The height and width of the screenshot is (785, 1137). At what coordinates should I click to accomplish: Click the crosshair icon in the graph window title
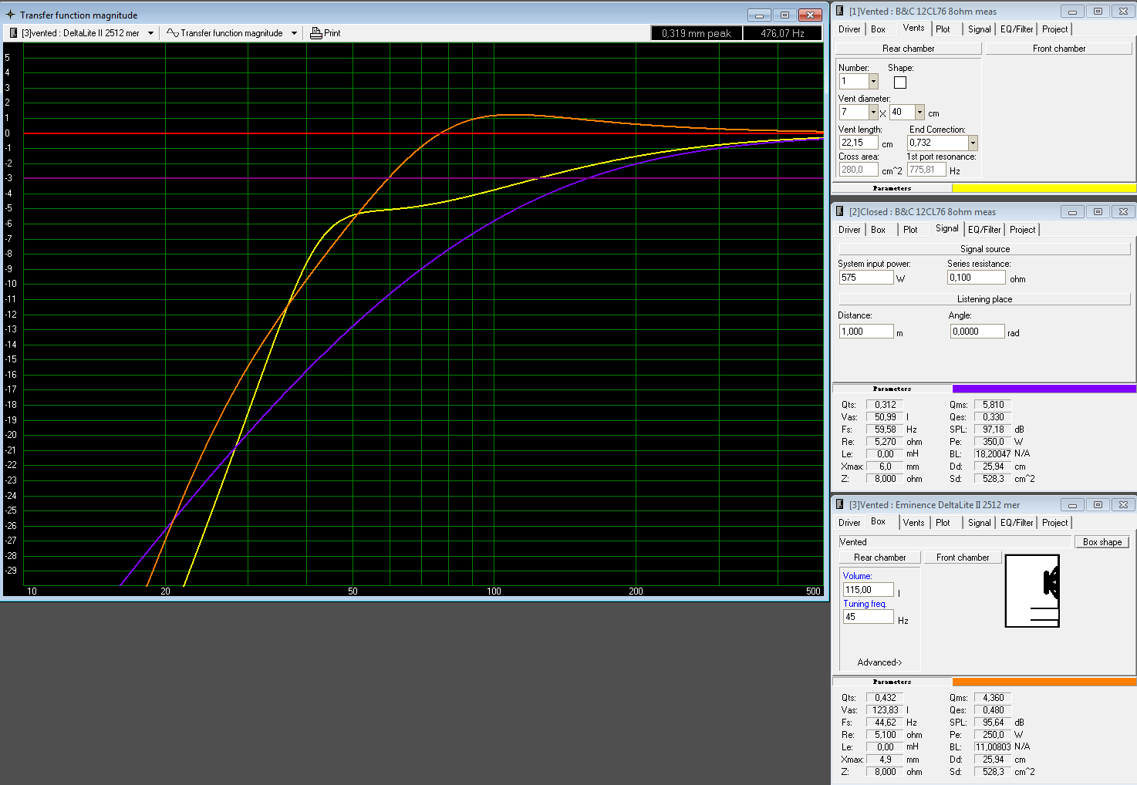coord(10,15)
